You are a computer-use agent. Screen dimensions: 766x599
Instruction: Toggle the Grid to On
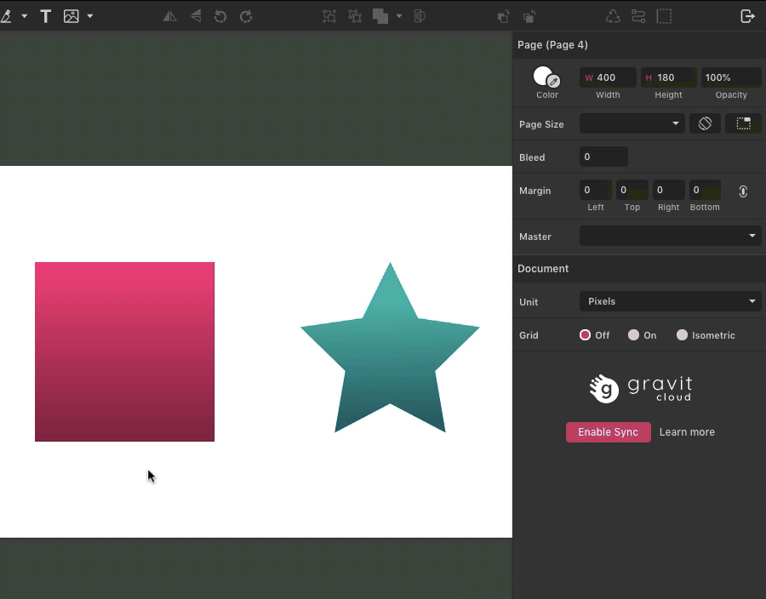point(633,334)
